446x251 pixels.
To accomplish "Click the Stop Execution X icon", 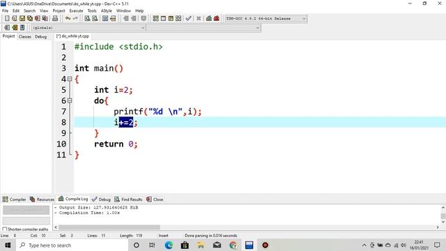I will click(199, 19).
